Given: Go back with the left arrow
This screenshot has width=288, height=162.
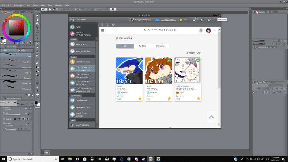Looking at the screenshot, I should (x=103, y=25).
